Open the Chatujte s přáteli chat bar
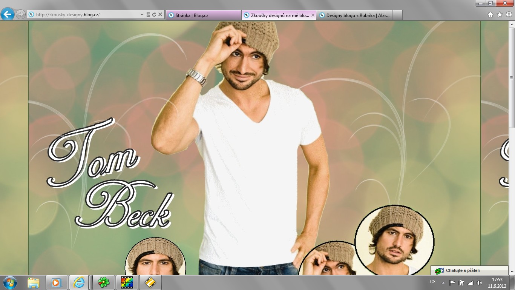 click(x=469, y=270)
